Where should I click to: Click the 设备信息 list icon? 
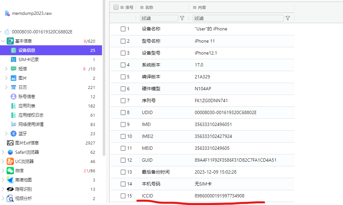tap(14, 50)
